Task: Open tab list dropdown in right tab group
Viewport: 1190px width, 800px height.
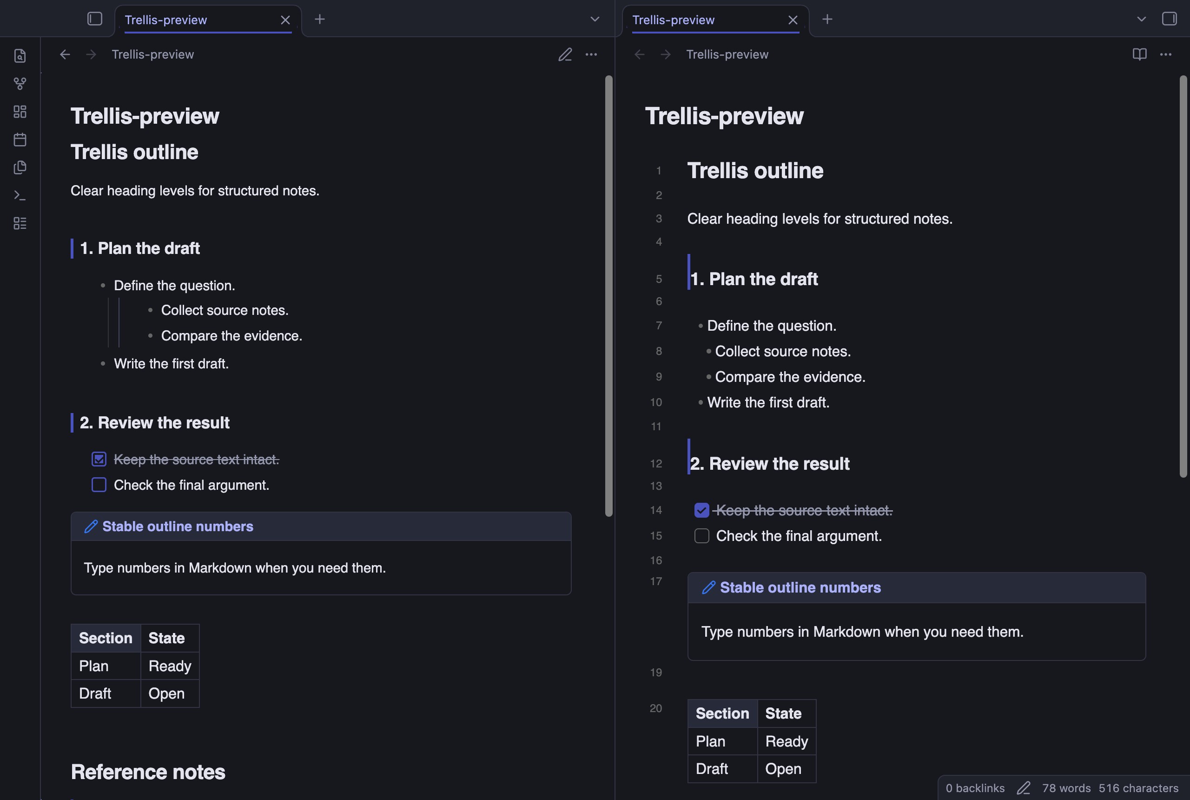Action: click(x=1142, y=20)
